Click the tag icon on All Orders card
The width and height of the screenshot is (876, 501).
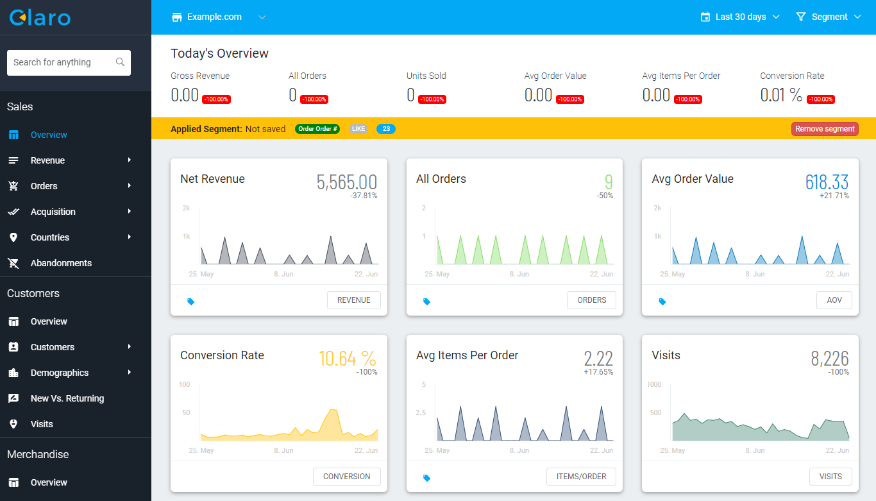[x=426, y=301]
